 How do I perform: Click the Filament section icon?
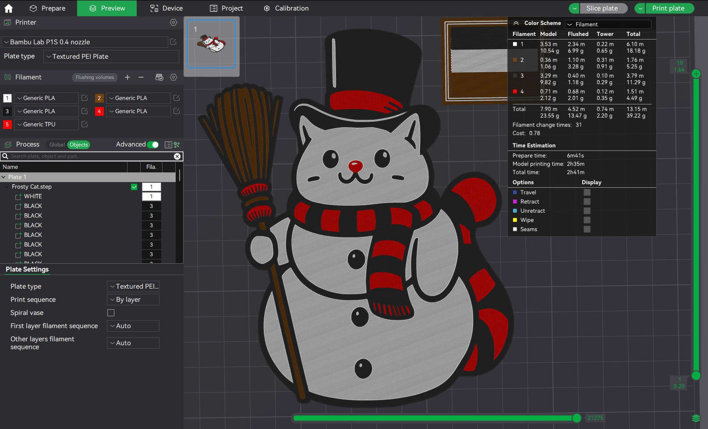(x=8, y=77)
